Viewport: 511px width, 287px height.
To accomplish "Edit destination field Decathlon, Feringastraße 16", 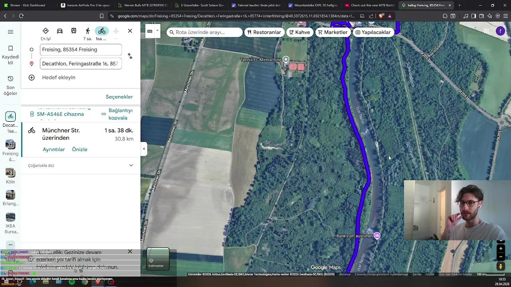I will click(81, 63).
